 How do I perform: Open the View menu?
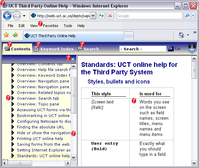pos(34,26)
